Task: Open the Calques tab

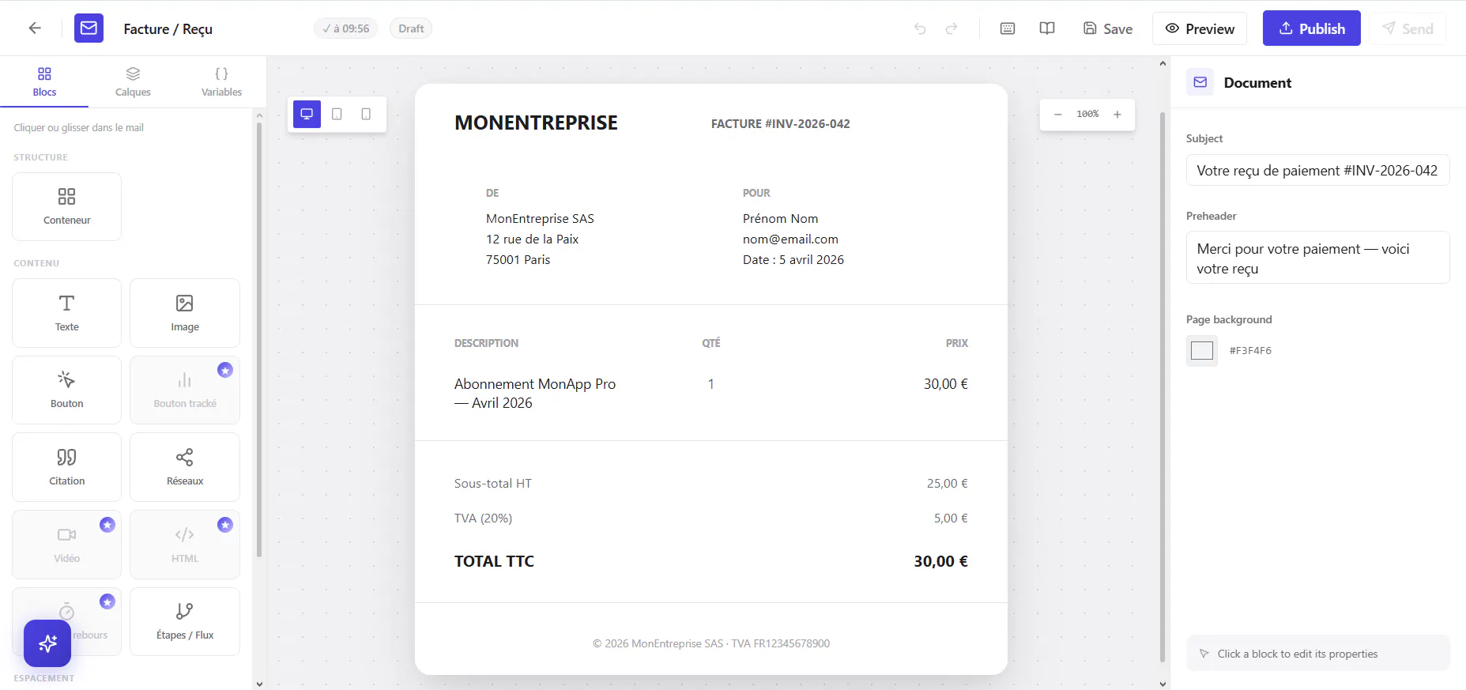Action: coord(133,81)
